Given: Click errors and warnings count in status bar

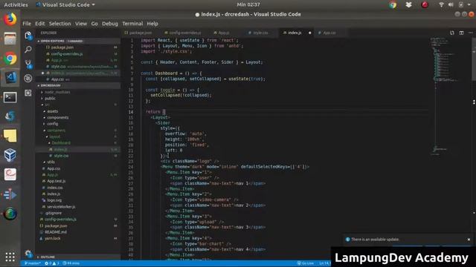Looking at the screenshot, I should (52, 263).
